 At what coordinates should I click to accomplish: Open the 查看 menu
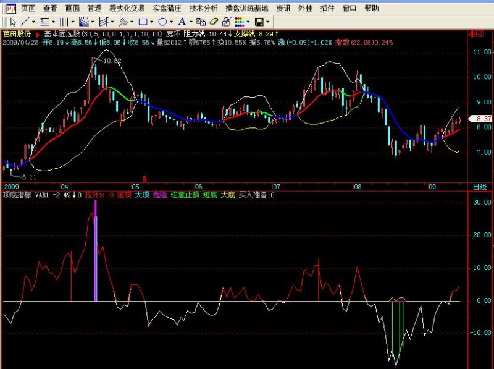51,8
